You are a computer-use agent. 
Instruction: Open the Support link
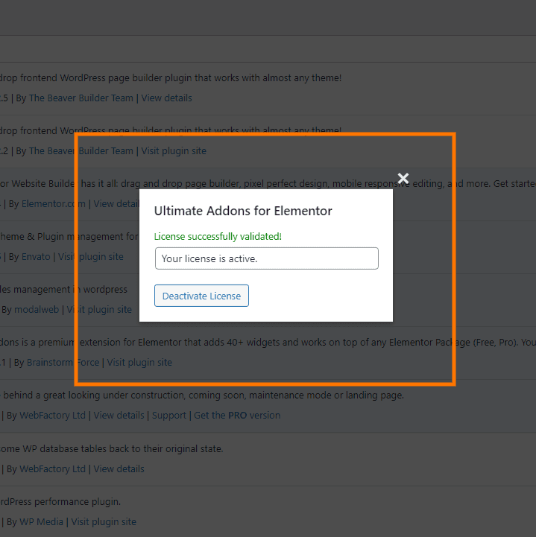[x=169, y=416]
